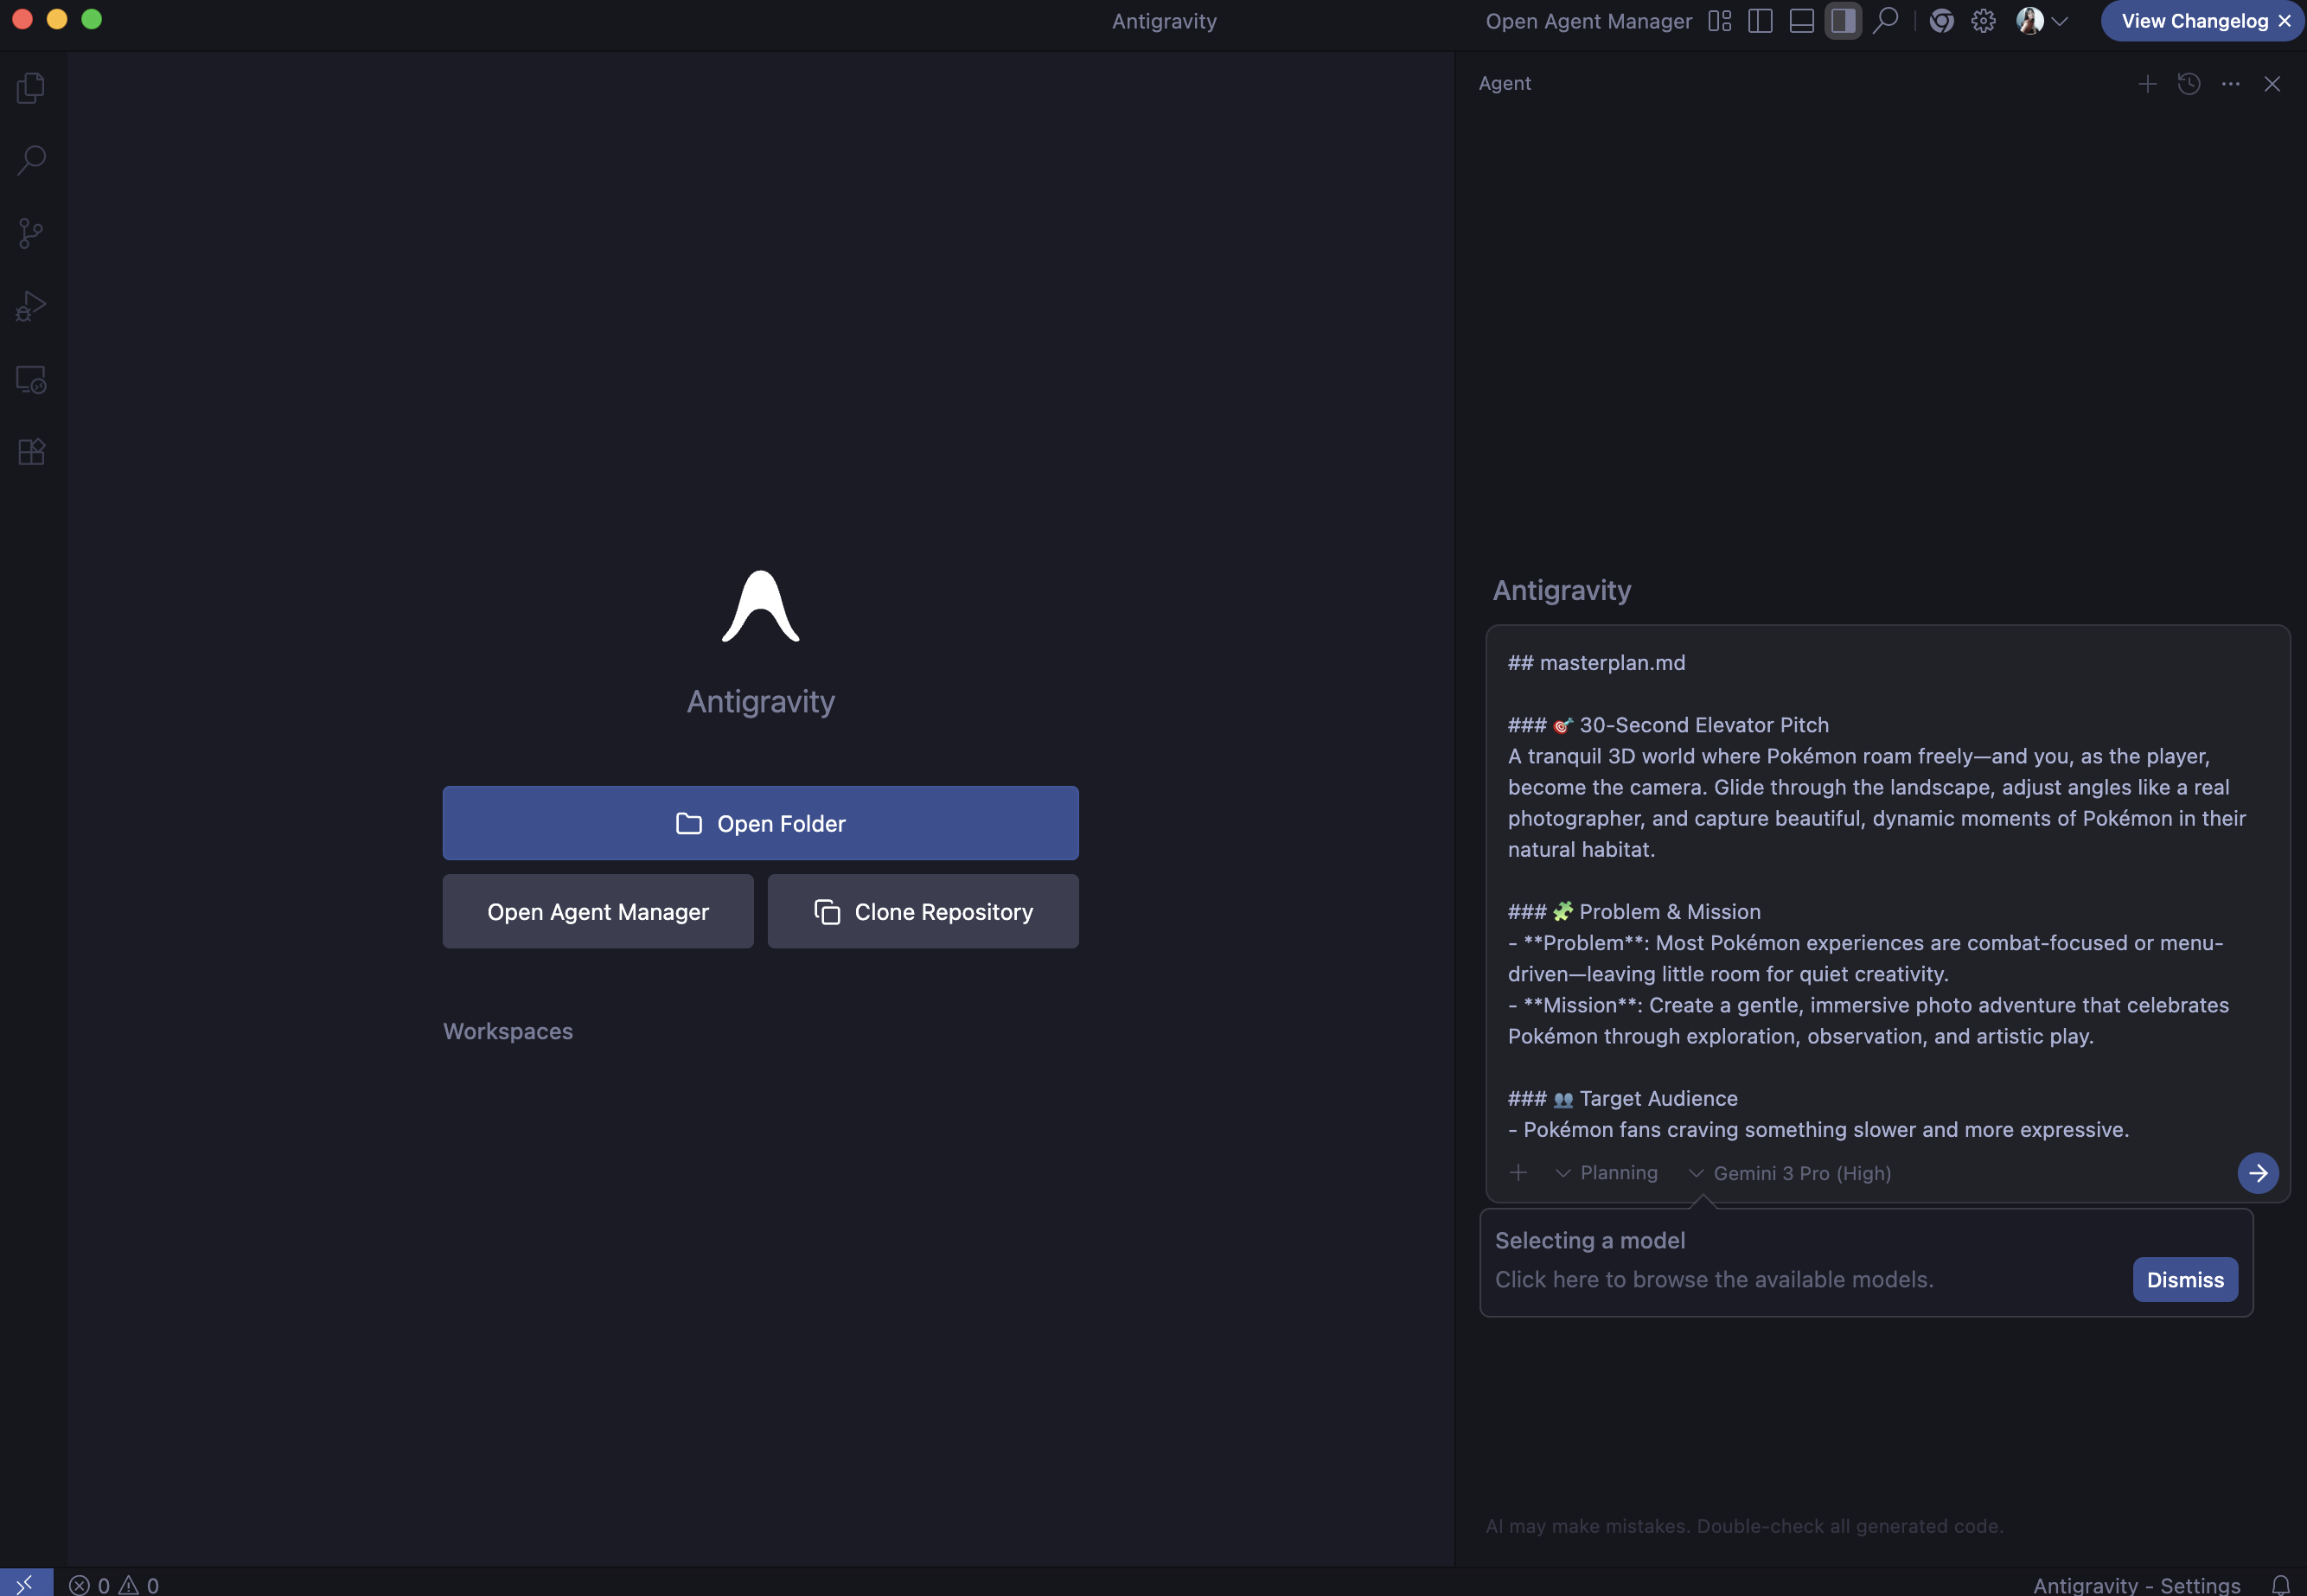Click the Open Folder button
Screen dimensions: 2307x1596
tap(760, 823)
